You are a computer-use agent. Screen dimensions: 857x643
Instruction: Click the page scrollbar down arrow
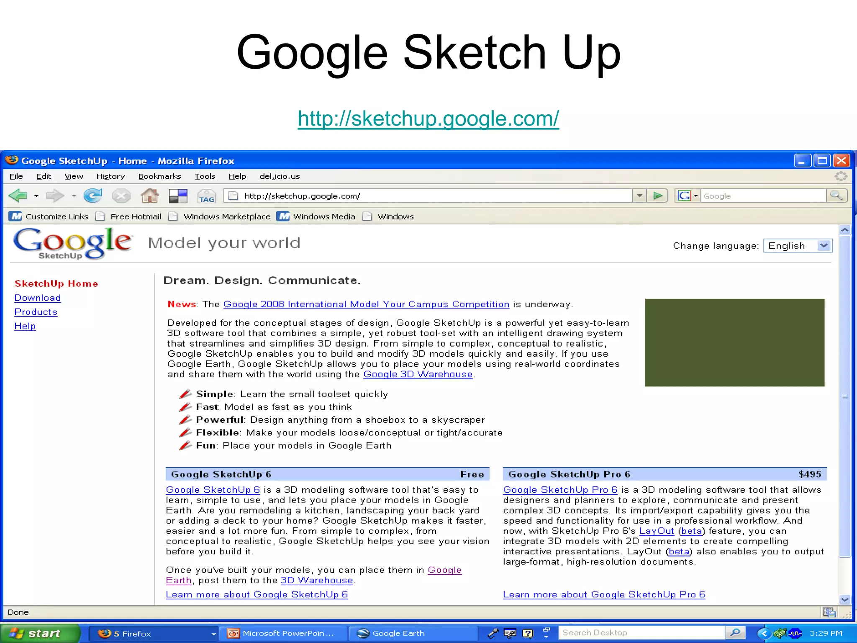(845, 599)
